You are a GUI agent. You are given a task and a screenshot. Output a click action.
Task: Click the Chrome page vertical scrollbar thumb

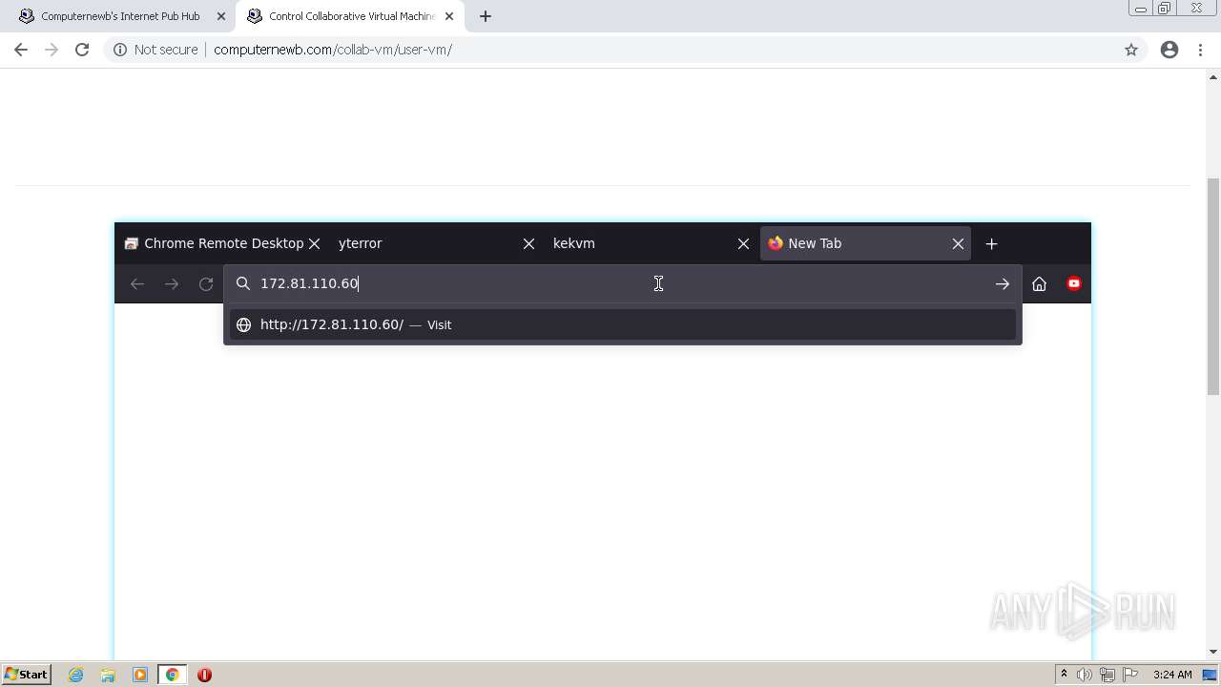[x=1213, y=286]
